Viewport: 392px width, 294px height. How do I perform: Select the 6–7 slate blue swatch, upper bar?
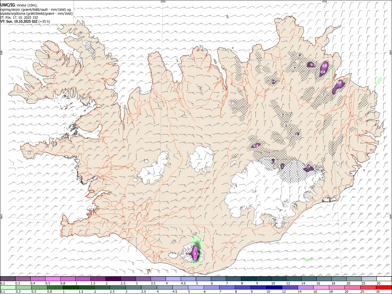(218, 279)
